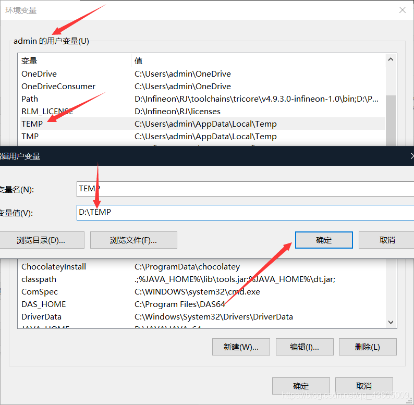Click C:\Windows\System32\Drivers\DriverData value
Screen dimensions: 414x405
tap(214, 317)
